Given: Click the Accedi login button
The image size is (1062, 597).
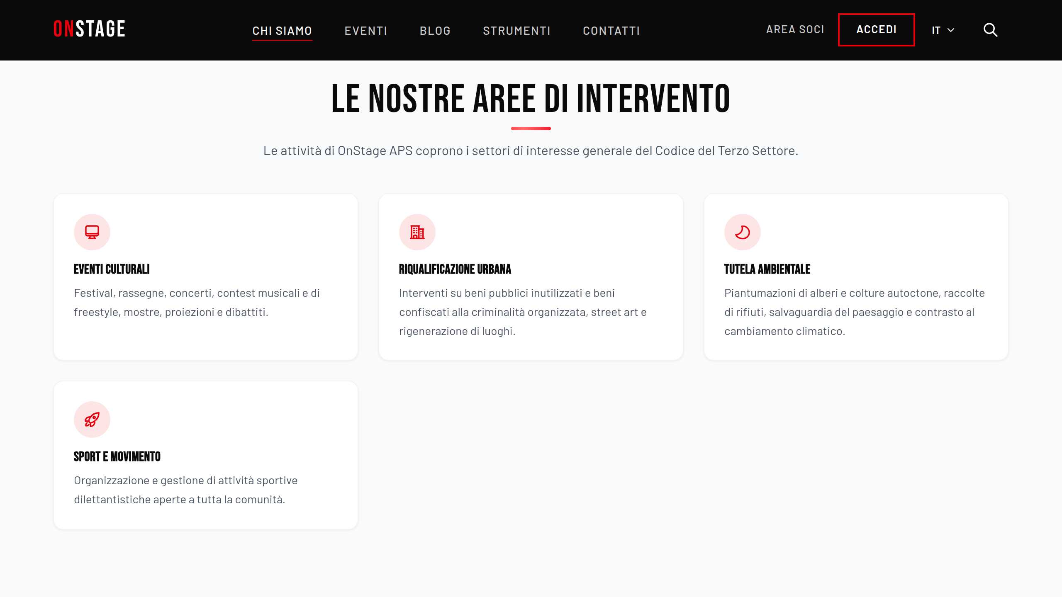Looking at the screenshot, I should click(876, 30).
